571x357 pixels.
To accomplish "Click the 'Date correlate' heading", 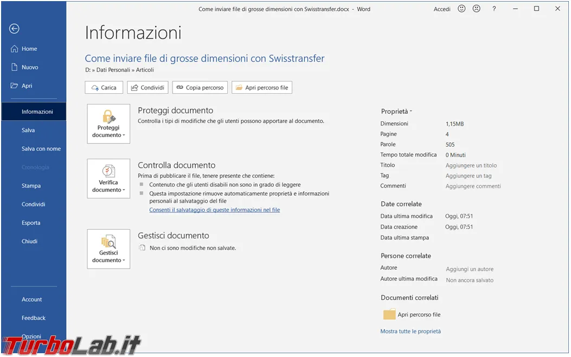I will (401, 204).
